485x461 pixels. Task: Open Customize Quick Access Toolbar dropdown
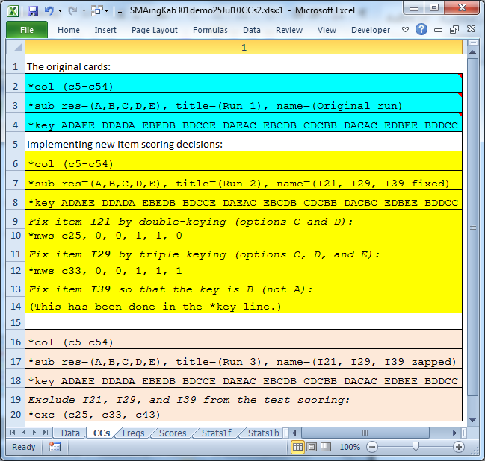[x=120, y=11]
